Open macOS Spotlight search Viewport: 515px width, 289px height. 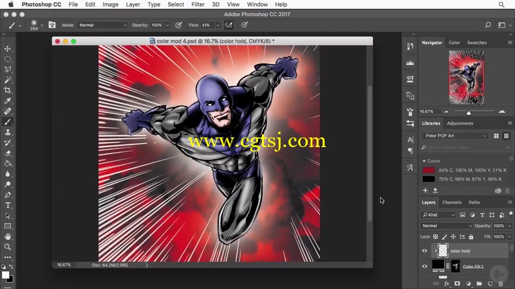coord(501,4)
